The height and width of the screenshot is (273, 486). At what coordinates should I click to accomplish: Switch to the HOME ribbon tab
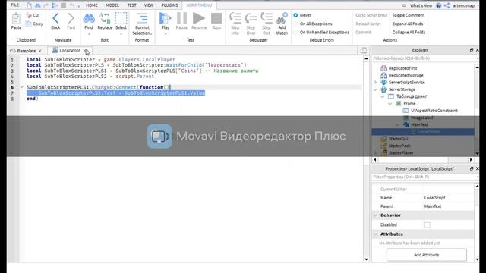coord(92,5)
